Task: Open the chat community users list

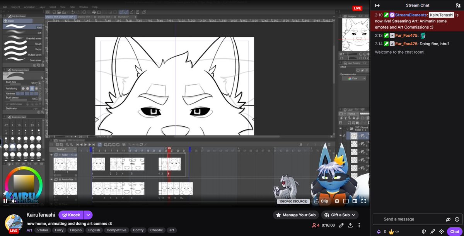Action: (x=458, y=5)
